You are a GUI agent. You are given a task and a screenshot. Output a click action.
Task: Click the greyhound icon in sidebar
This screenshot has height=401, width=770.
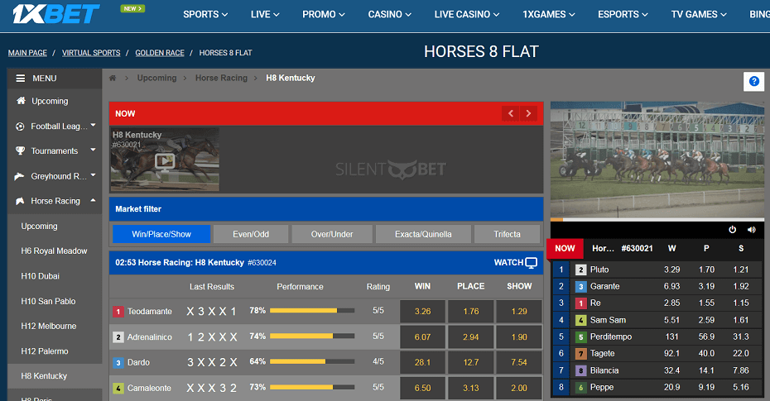click(20, 176)
